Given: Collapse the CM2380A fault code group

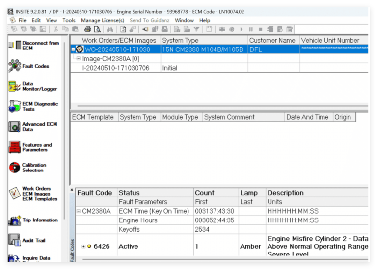Looking at the screenshot, I should [79, 211].
